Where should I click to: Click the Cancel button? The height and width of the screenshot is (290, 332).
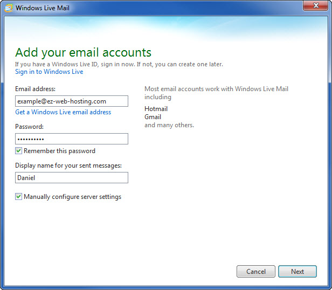point(256,271)
